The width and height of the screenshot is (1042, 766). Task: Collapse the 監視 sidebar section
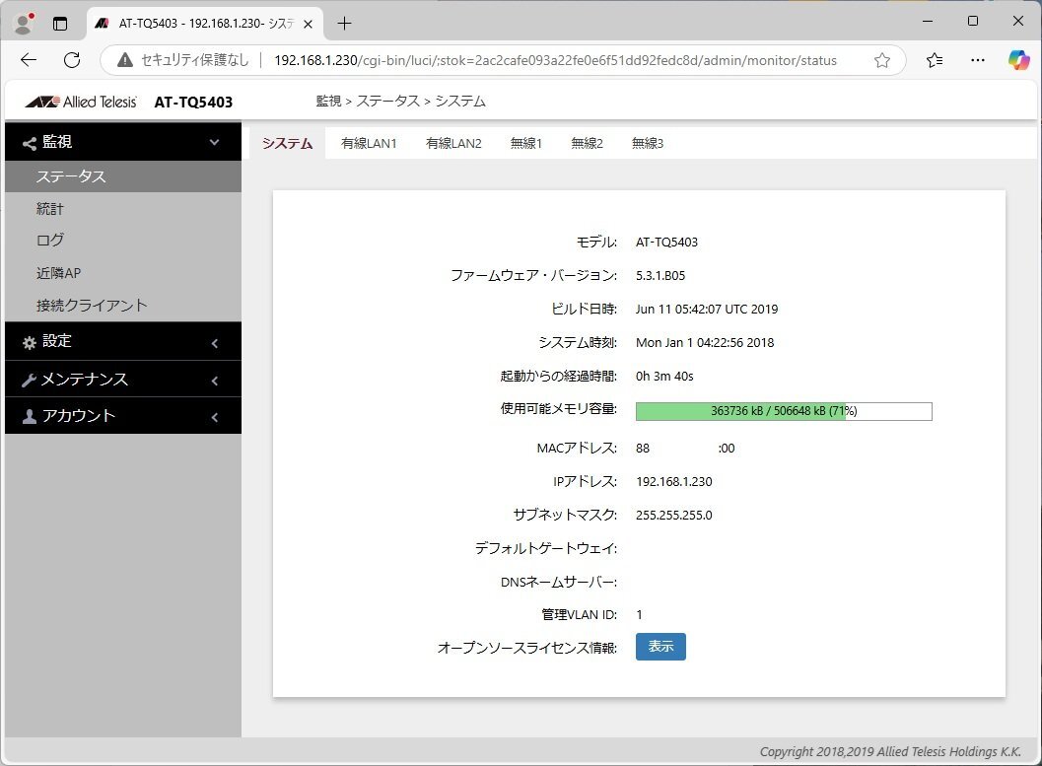point(122,142)
